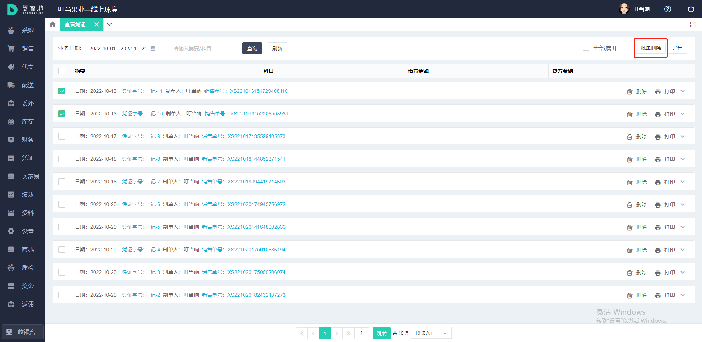Open the 10 条/页 page size dropdown

click(431, 333)
